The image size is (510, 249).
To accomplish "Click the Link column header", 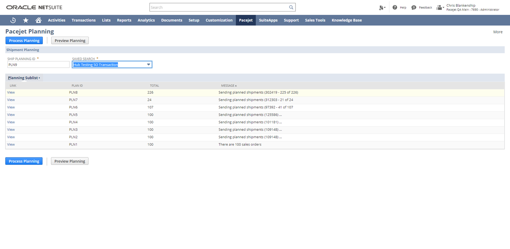I will click(x=13, y=85).
